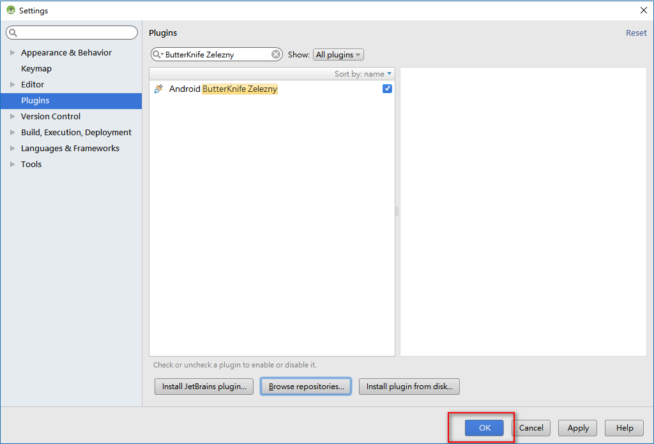Open Version Control settings
This screenshot has width=654, height=444.
pos(51,116)
